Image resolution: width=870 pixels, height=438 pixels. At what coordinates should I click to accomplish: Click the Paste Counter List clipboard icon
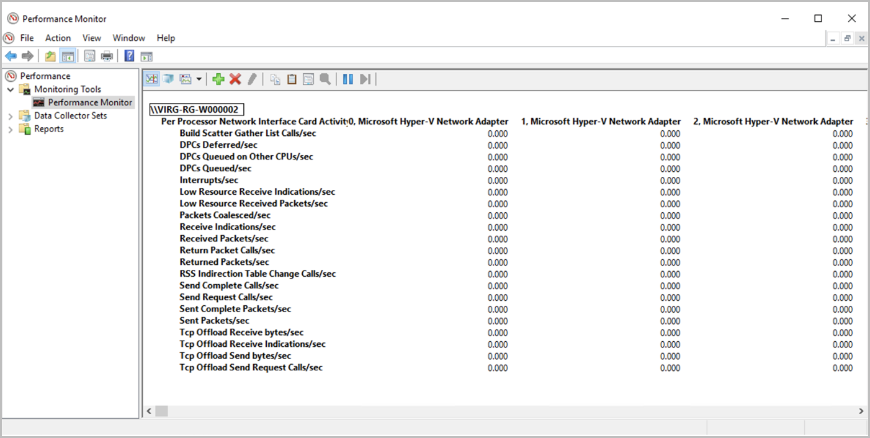click(292, 79)
